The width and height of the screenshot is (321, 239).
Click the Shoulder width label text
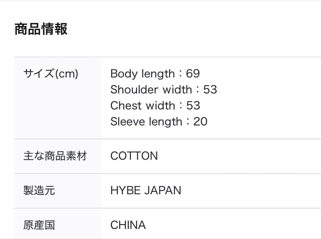point(151,90)
